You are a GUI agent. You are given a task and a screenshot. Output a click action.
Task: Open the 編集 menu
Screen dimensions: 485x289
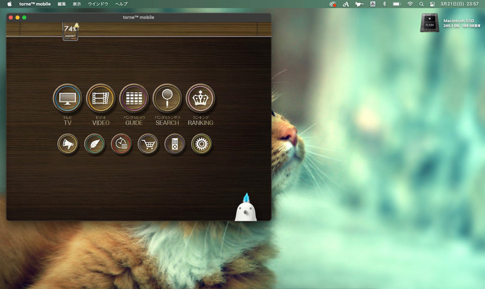(62, 4)
